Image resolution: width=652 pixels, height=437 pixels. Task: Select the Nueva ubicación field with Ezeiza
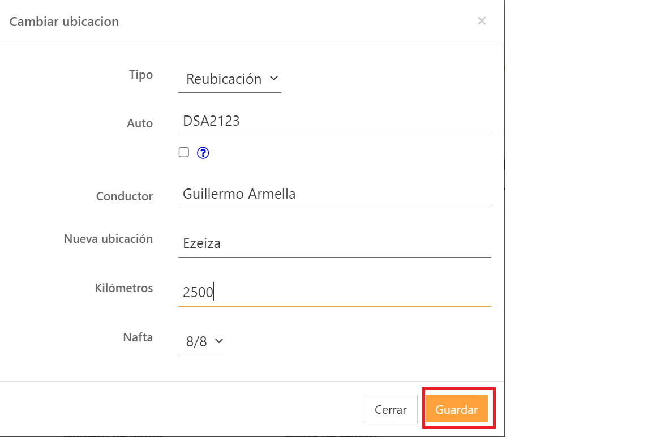pos(334,243)
